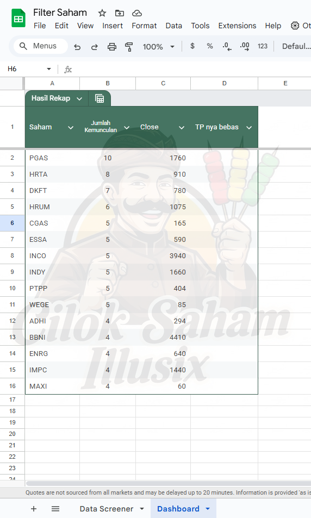Select the PGAS cell
The image size is (311, 518).
click(x=52, y=158)
